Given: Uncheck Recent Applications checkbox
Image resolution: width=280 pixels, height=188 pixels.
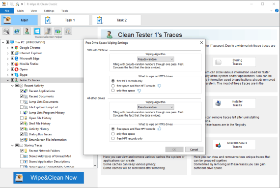Looking at the screenshot, I should click(x=22, y=91).
